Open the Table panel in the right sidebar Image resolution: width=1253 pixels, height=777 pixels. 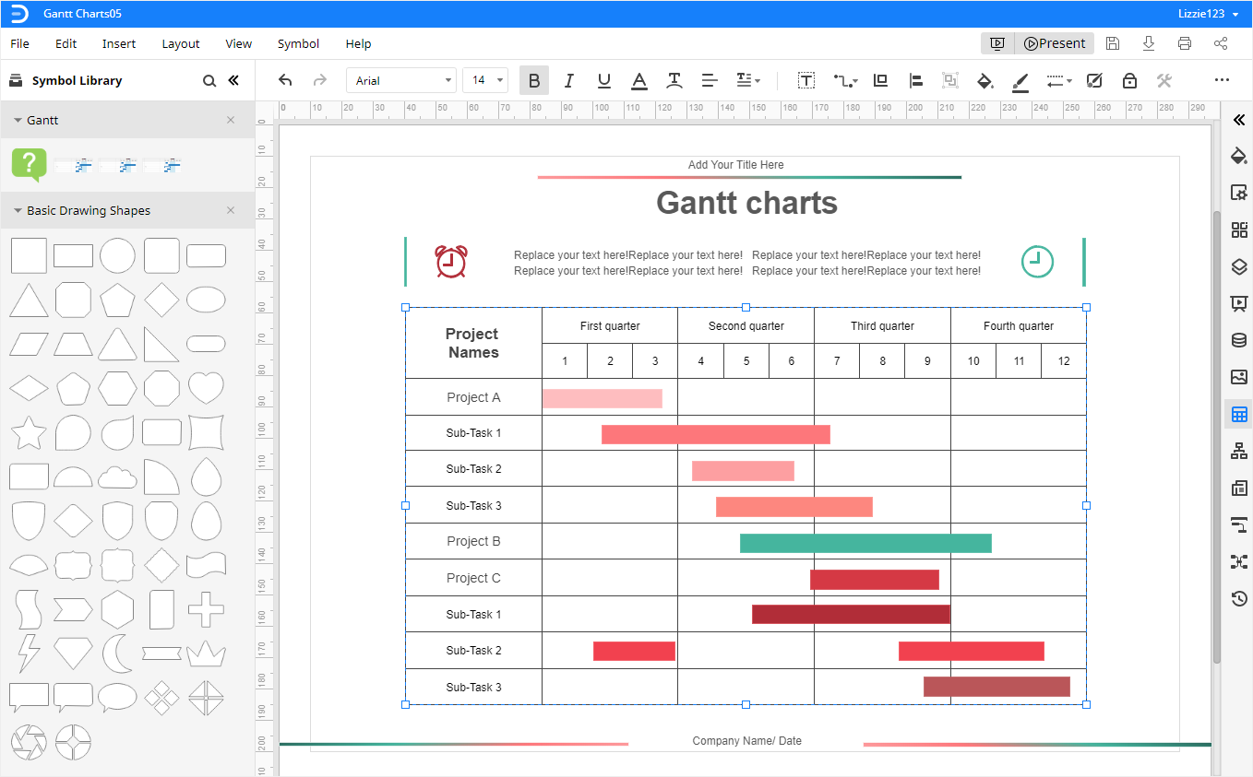(x=1239, y=414)
